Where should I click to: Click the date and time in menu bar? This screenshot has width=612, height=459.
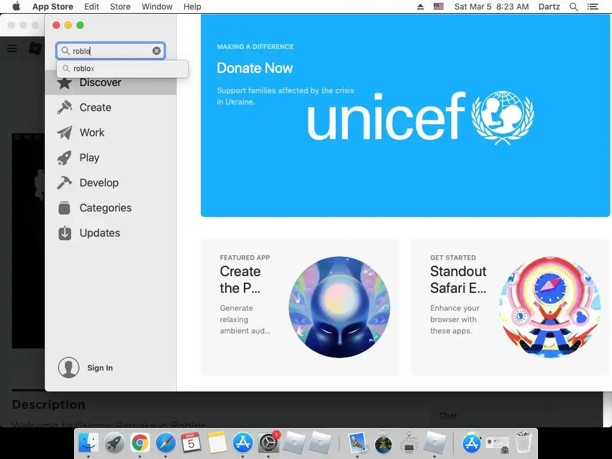(x=491, y=7)
